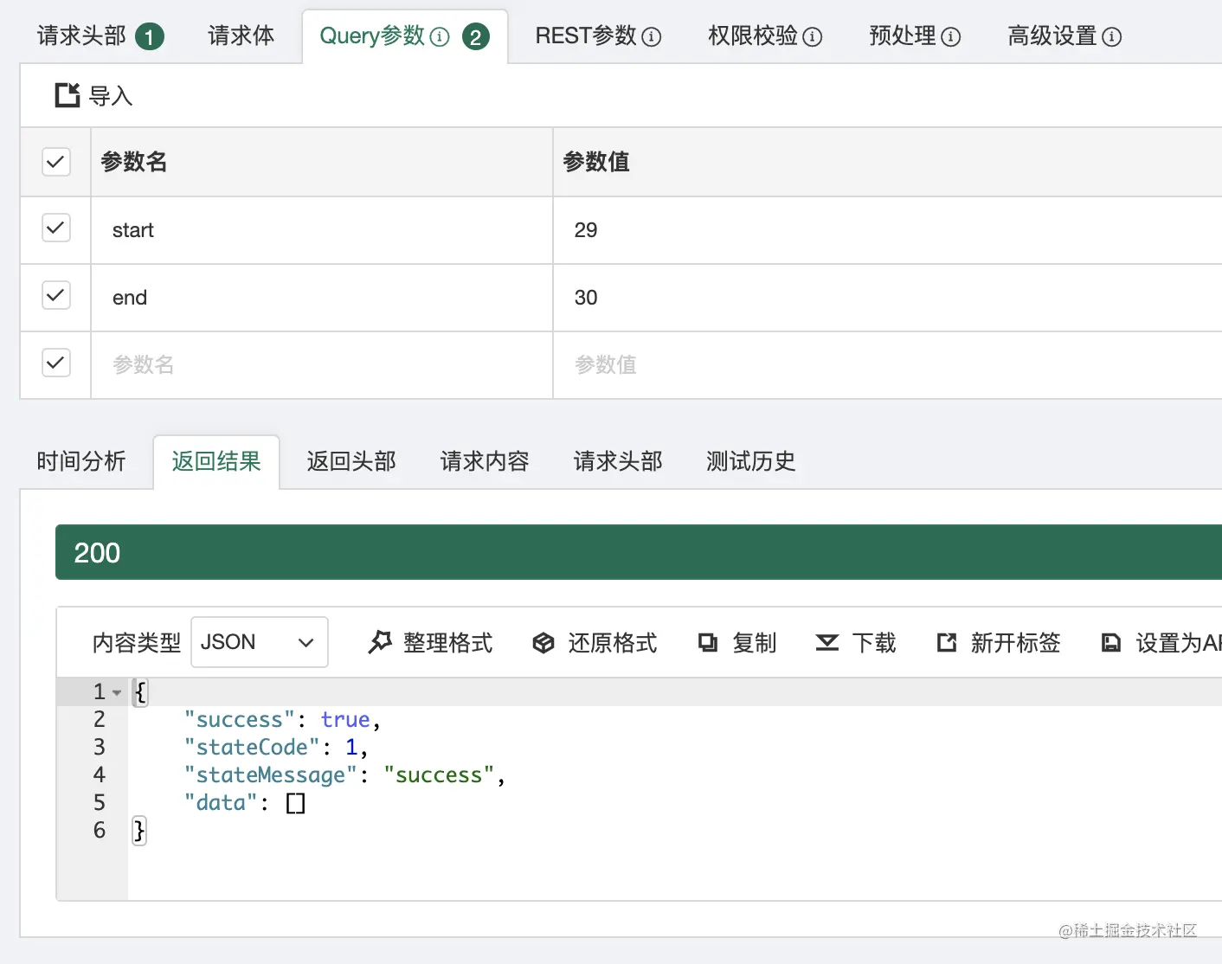This screenshot has width=1222, height=964.
Task: Click line number 6 in the gutter
Action: click(100, 831)
